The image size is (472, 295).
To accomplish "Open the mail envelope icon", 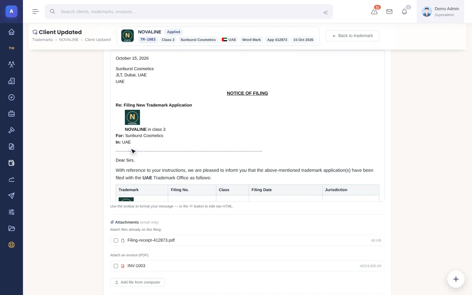I will (x=389, y=11).
